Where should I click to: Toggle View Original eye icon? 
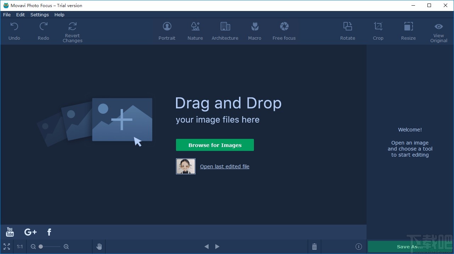coord(438,27)
